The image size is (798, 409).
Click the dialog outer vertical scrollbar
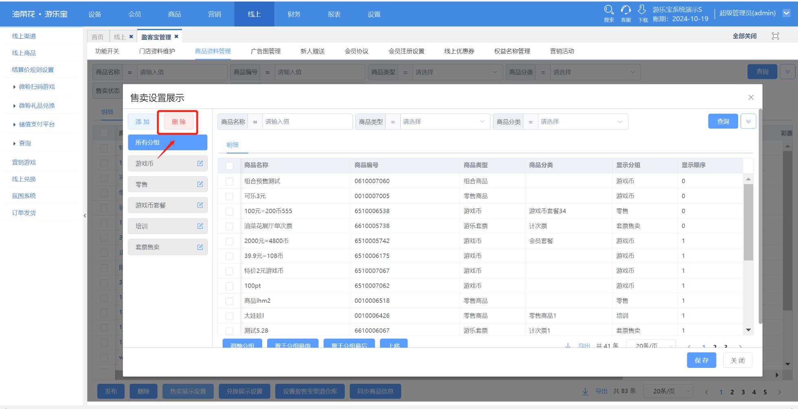pos(761,216)
